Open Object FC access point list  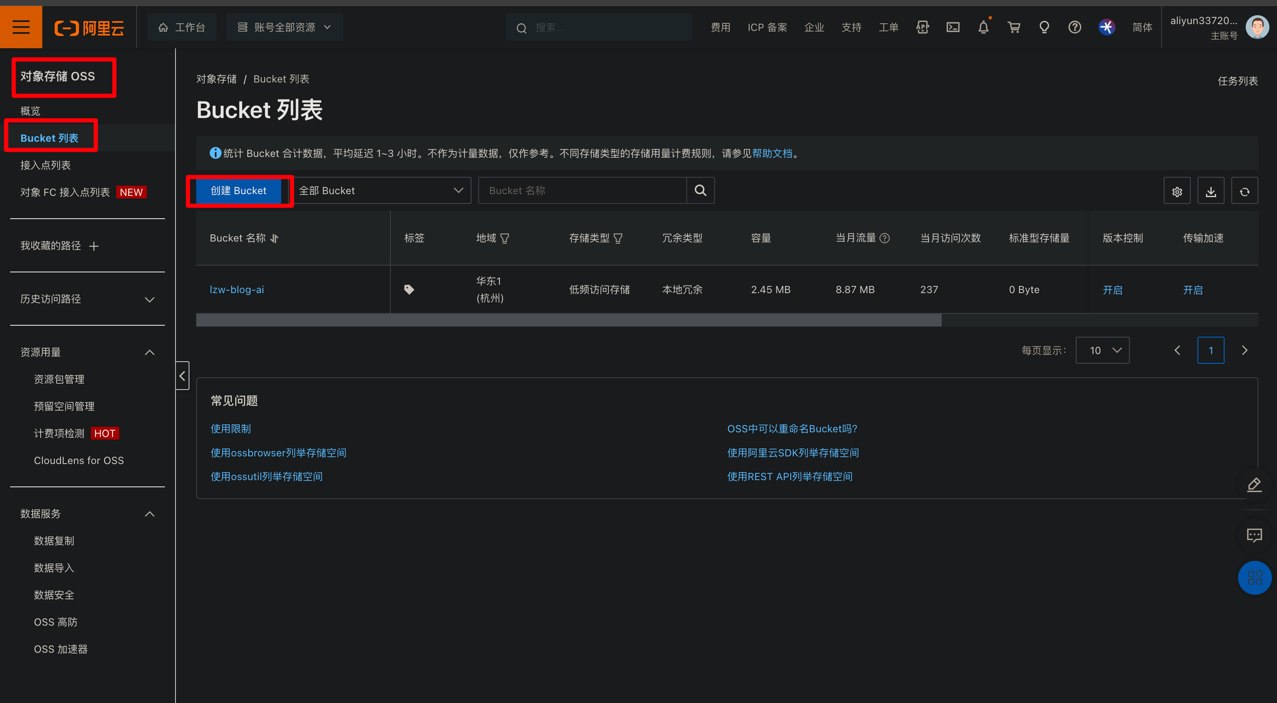(65, 192)
